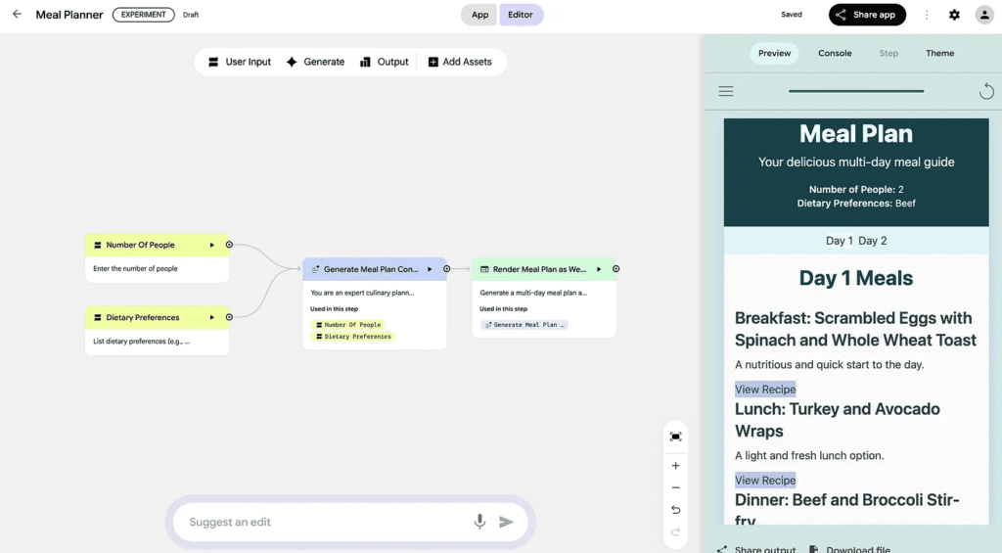
Task: Switch to the App view toggle
Action: pyautogui.click(x=479, y=15)
